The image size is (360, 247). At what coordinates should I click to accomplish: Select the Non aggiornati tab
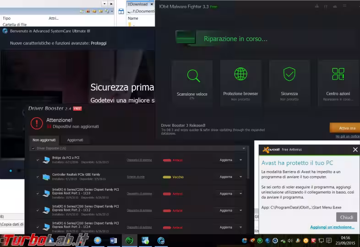[44, 140]
